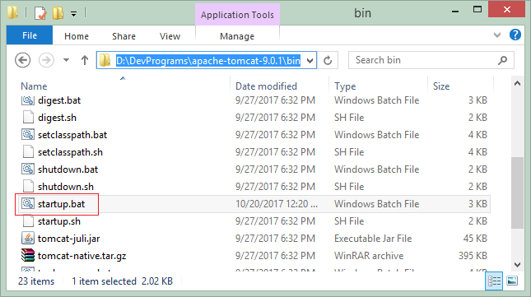Image resolution: width=531 pixels, height=297 pixels.
Task: Click the tomcat-native.tar.gz file name
Action: [x=82, y=256]
